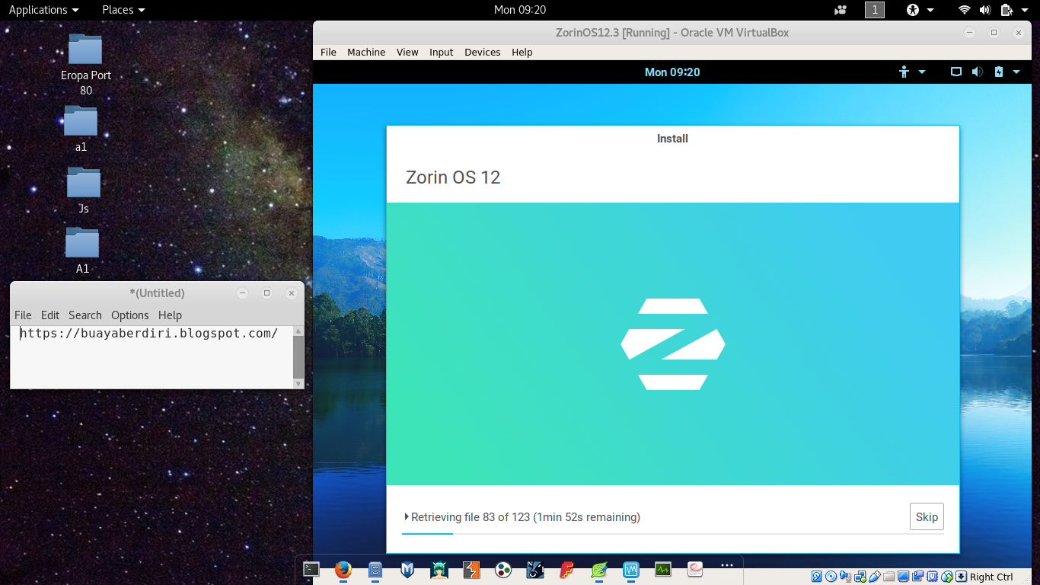Click Skip button in Zorin installer
Viewport: 1040px width, 585px height.
point(927,516)
